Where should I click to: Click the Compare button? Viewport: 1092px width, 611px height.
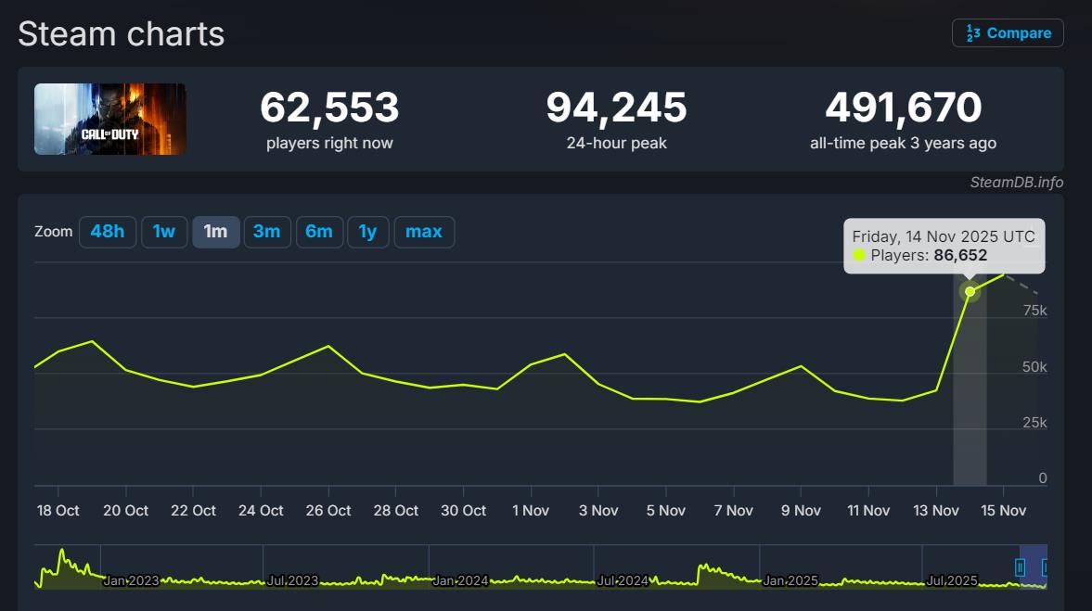[1008, 33]
